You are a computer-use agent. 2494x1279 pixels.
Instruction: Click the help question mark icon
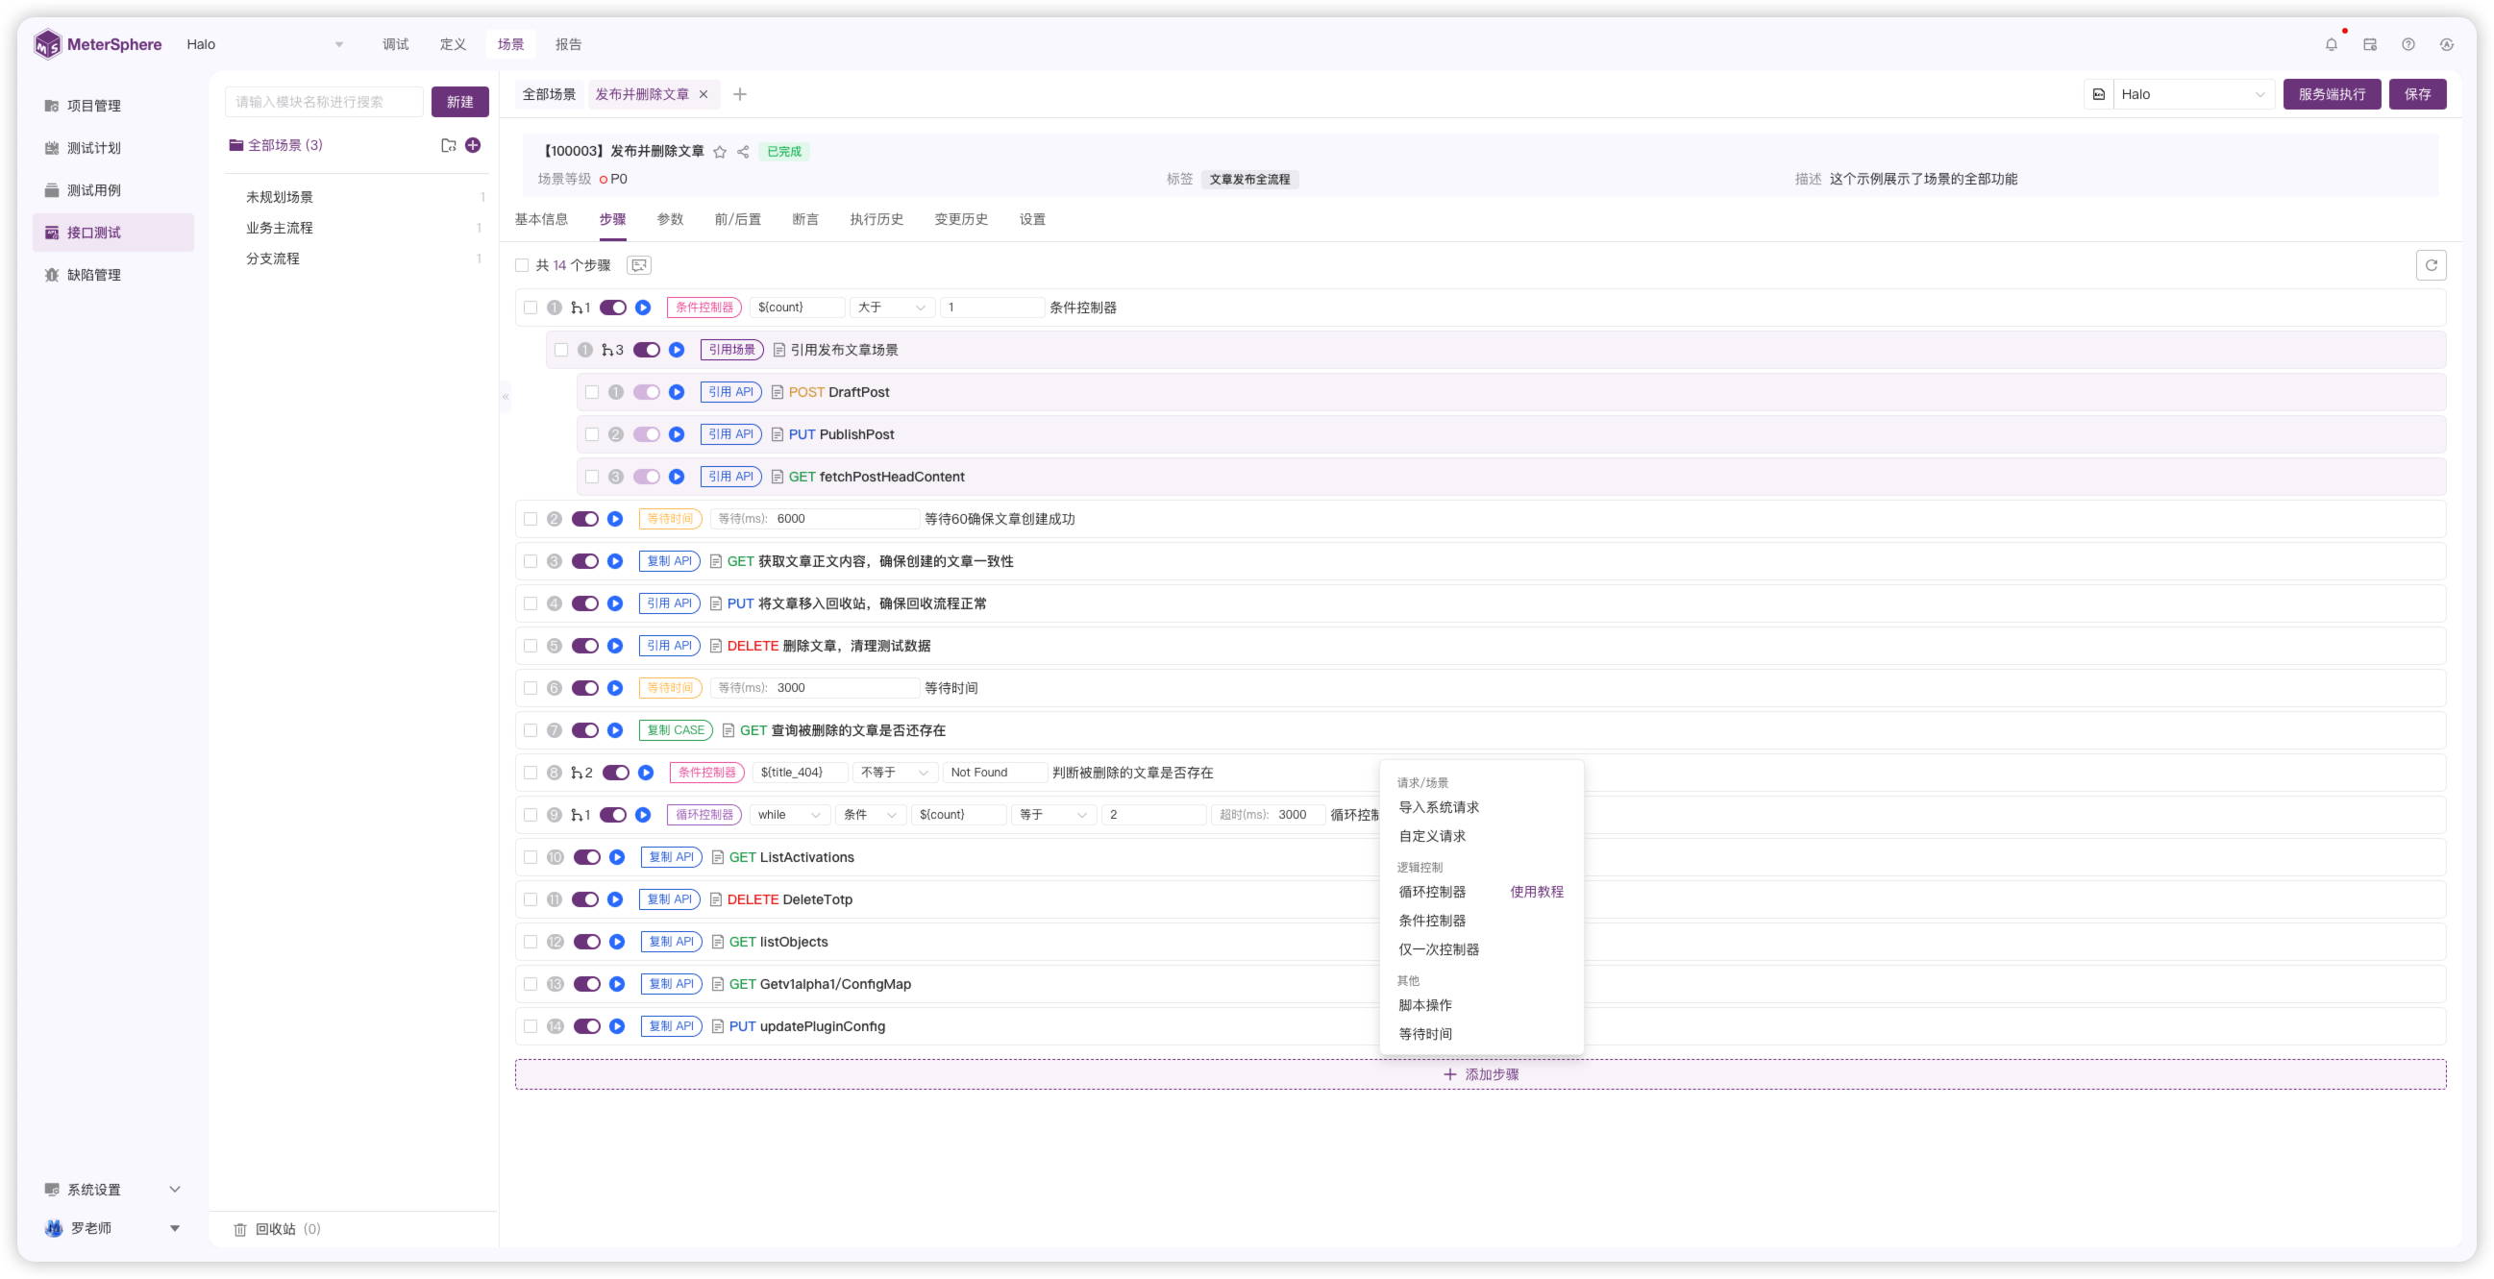coord(2408,44)
